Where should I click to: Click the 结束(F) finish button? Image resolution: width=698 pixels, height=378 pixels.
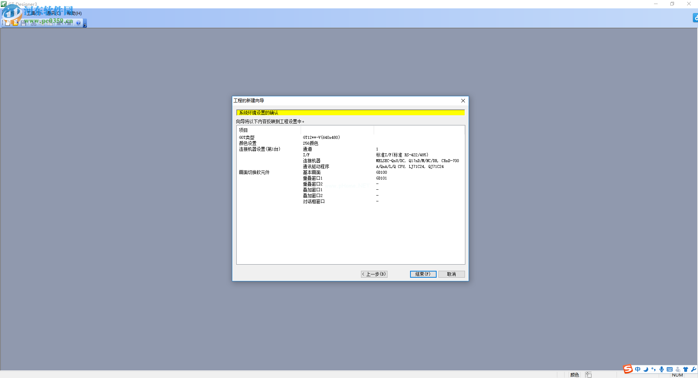pos(423,274)
